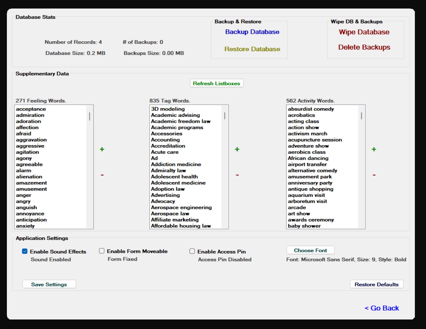The height and width of the screenshot is (329, 426).
Task: Click the Restore Defaults button
Action: tap(377, 284)
